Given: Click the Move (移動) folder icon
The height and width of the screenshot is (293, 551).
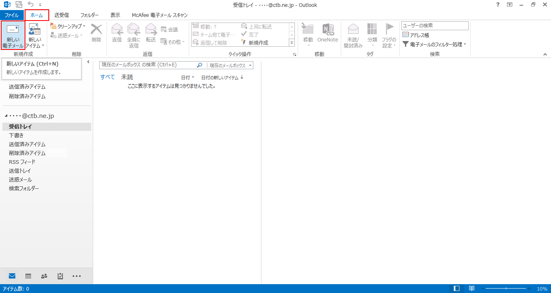Looking at the screenshot, I should point(308,34).
